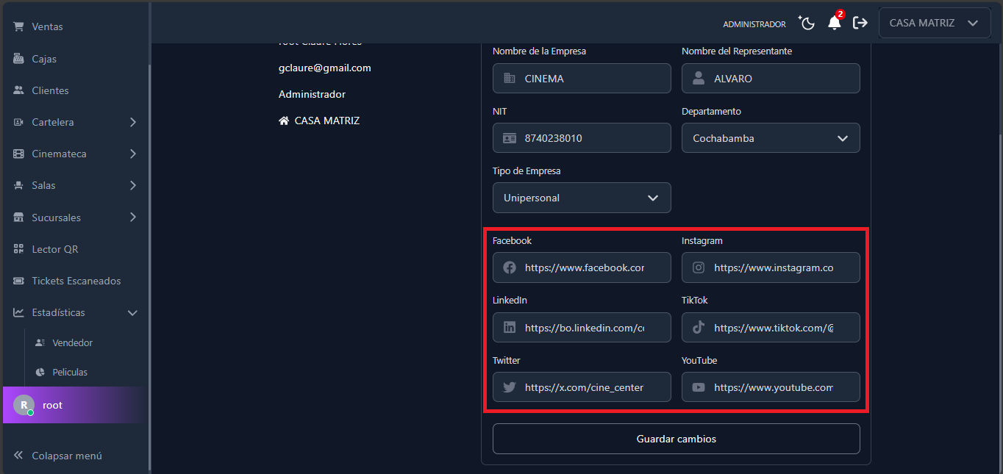Open Vendedor statistics
This screenshot has height=474, width=1003.
click(72, 342)
